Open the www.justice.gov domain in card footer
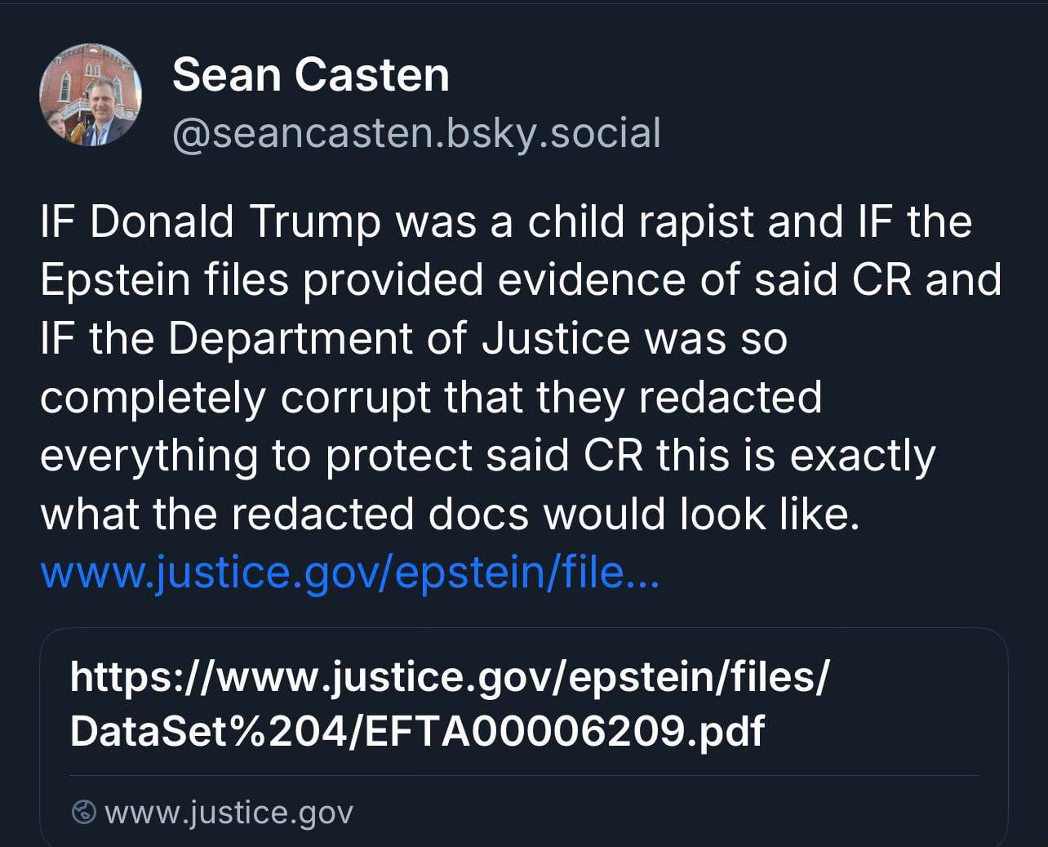Viewport: 1048px width, 847px height. tap(229, 812)
